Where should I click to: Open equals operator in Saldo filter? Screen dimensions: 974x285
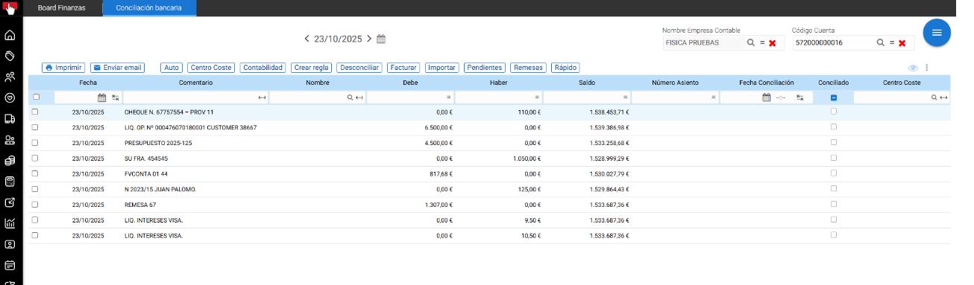click(x=625, y=97)
